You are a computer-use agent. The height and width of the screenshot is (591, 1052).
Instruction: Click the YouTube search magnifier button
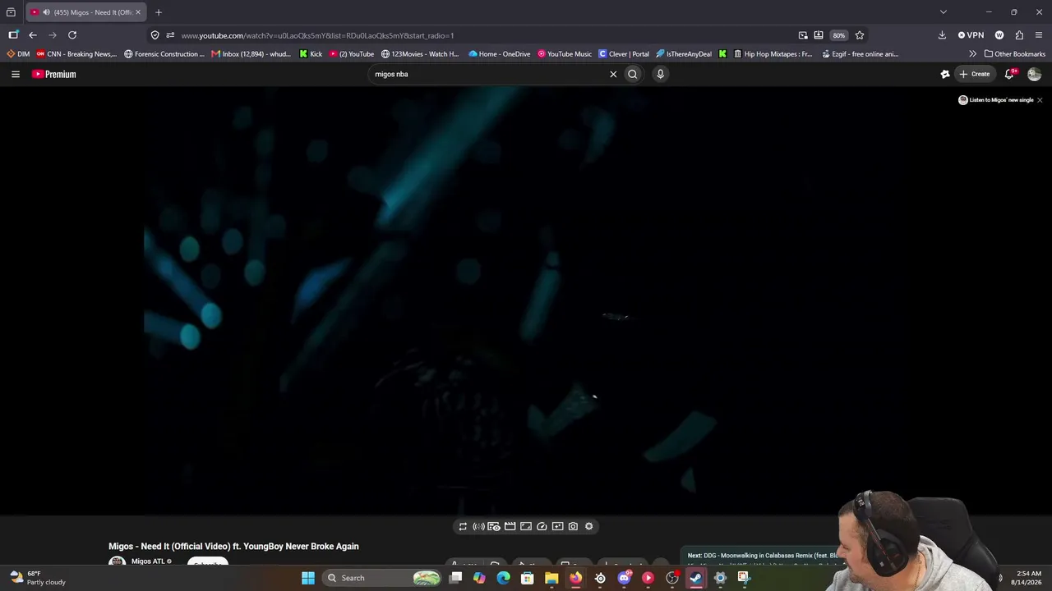[x=633, y=74]
